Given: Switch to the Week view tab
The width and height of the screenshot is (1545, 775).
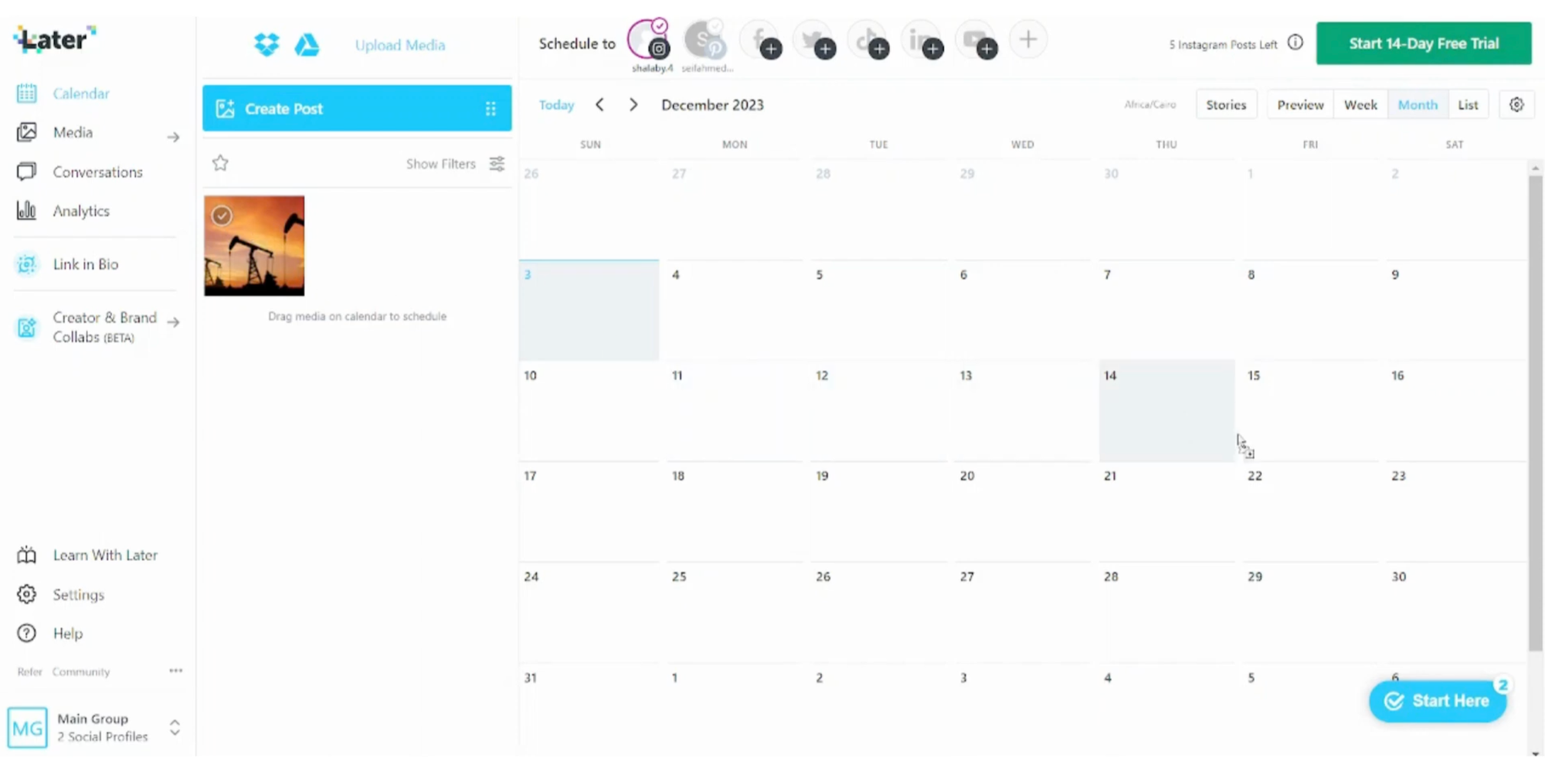Looking at the screenshot, I should 1360,105.
